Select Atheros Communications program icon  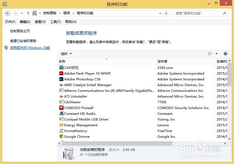[61, 90]
